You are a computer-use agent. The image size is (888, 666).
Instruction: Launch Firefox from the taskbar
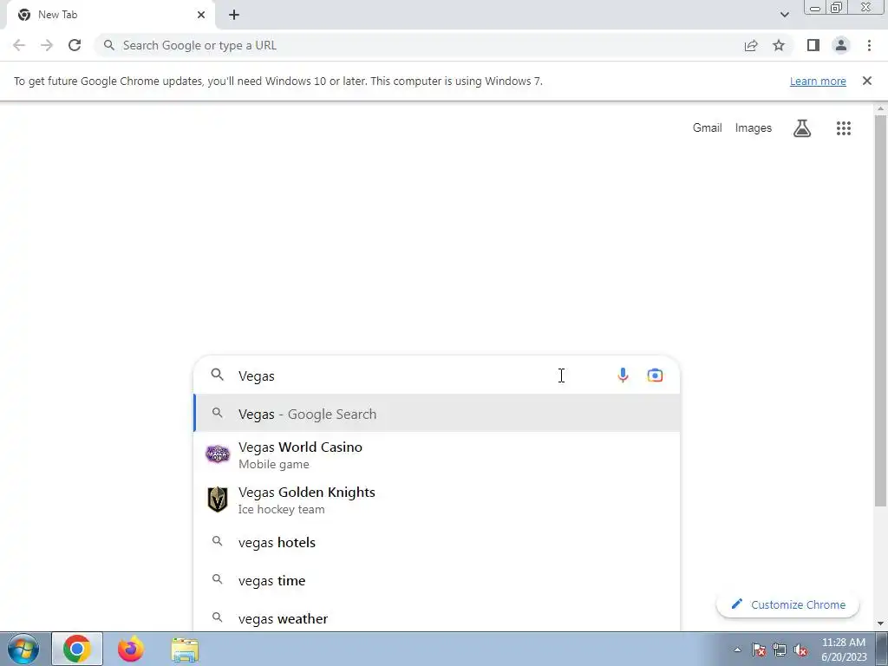(131, 649)
